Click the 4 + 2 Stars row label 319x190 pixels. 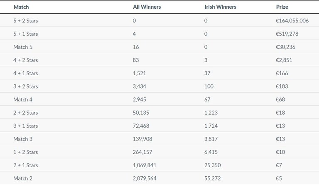[x=26, y=60]
